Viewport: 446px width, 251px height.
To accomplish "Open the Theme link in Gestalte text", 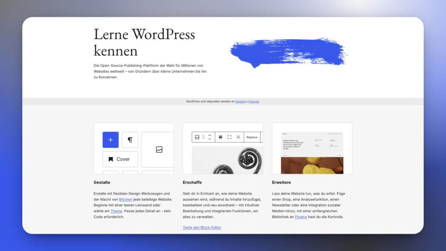I will coord(116,211).
